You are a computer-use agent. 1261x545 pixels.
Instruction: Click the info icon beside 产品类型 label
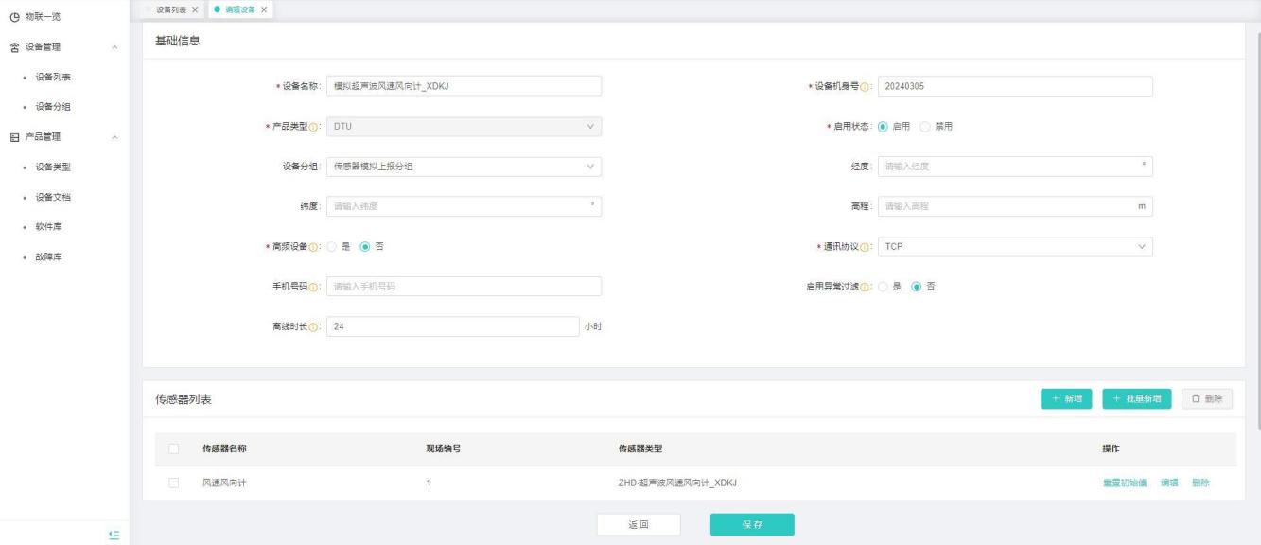313,127
